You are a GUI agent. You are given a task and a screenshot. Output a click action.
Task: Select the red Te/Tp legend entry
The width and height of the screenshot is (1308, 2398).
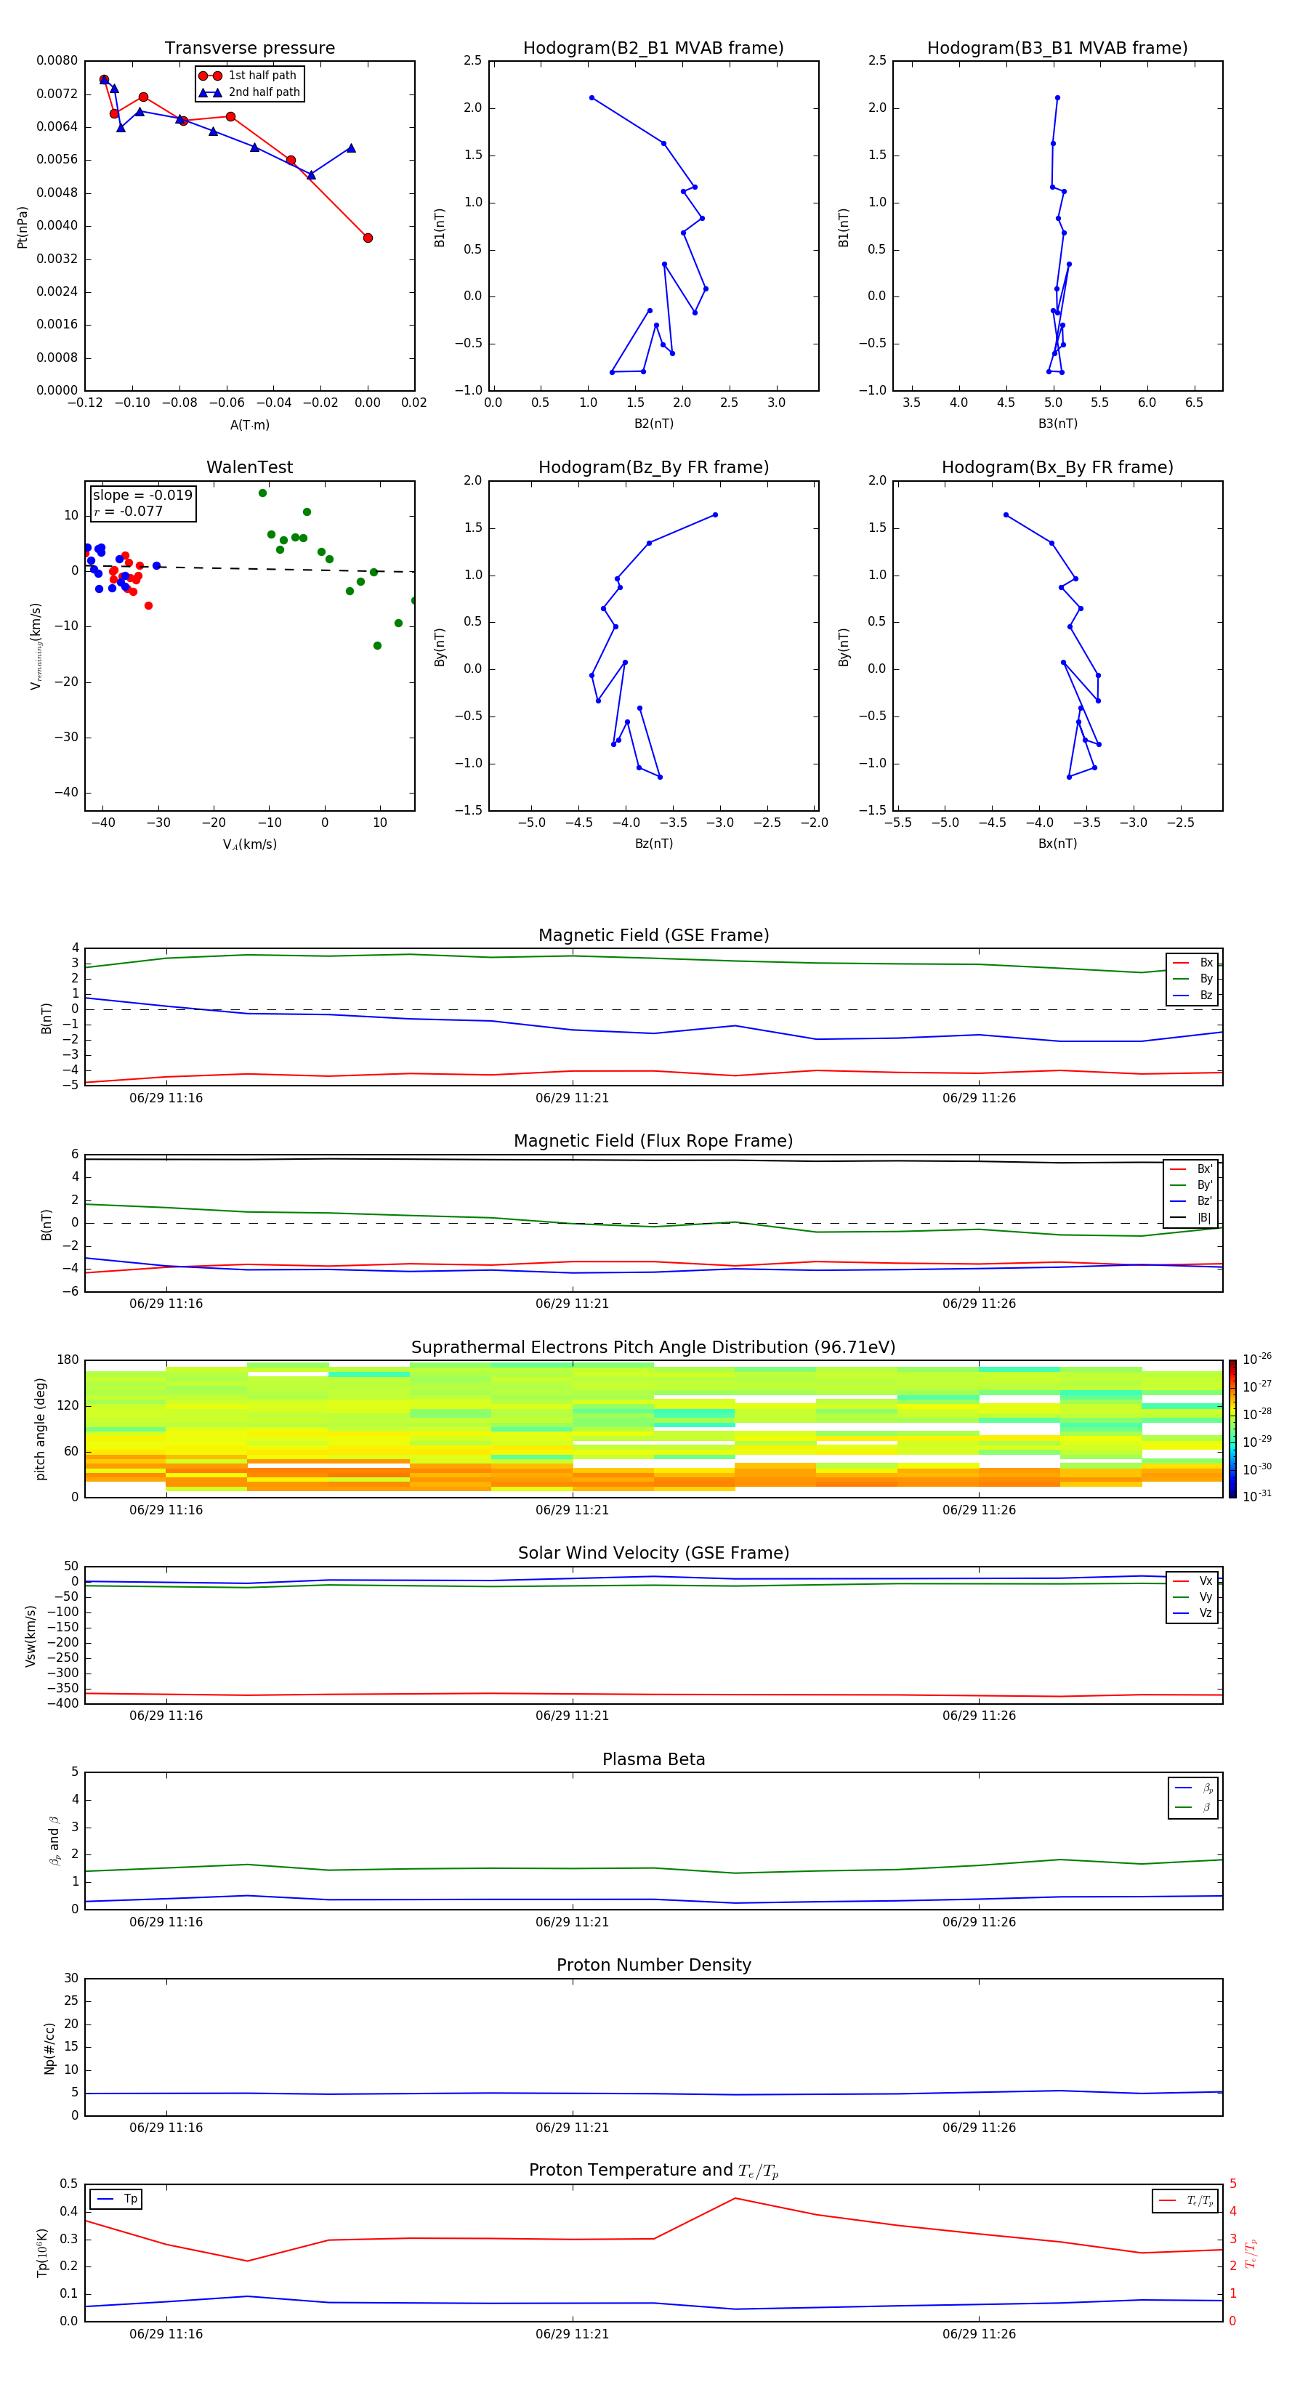[x=1186, y=2200]
